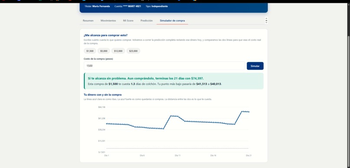Image resolution: width=350 pixels, height=168 pixels.
Task: Click heading '¿Me alcanza para comprar esto?'
Action: point(106,35)
